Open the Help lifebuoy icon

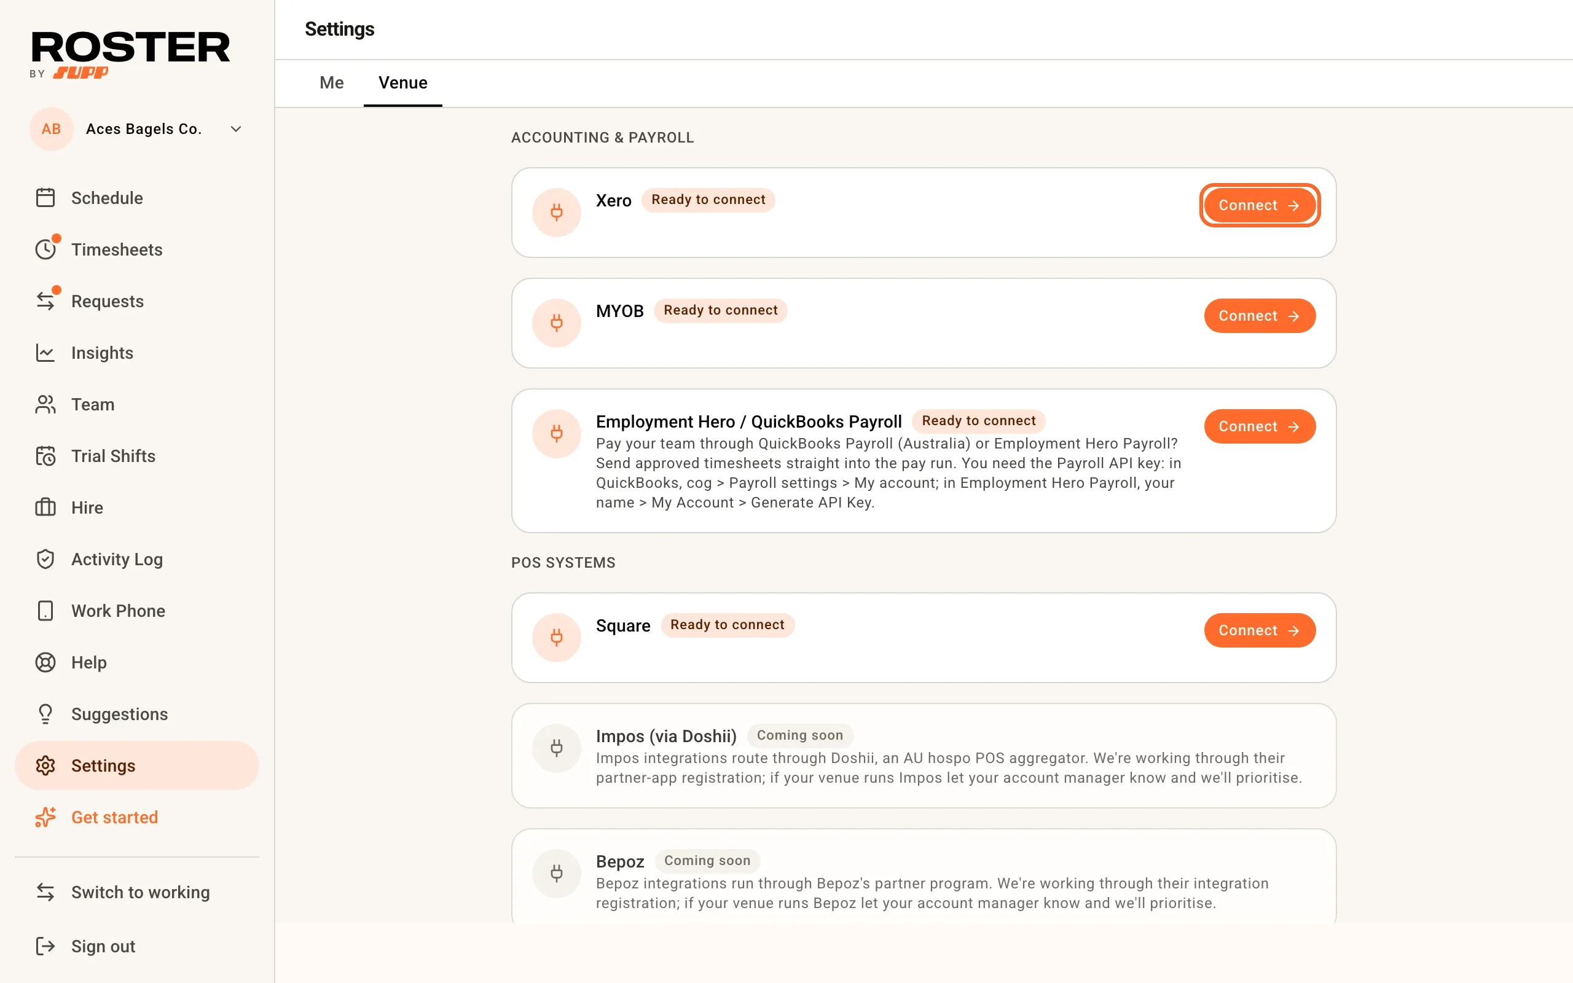pyautogui.click(x=45, y=662)
